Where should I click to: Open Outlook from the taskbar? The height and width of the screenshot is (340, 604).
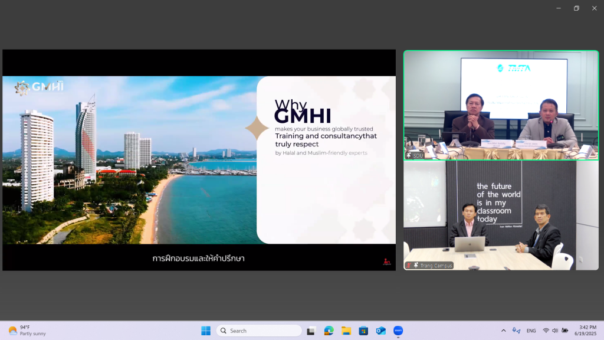point(381,331)
